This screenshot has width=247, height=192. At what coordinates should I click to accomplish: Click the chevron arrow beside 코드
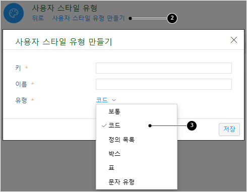114,100
